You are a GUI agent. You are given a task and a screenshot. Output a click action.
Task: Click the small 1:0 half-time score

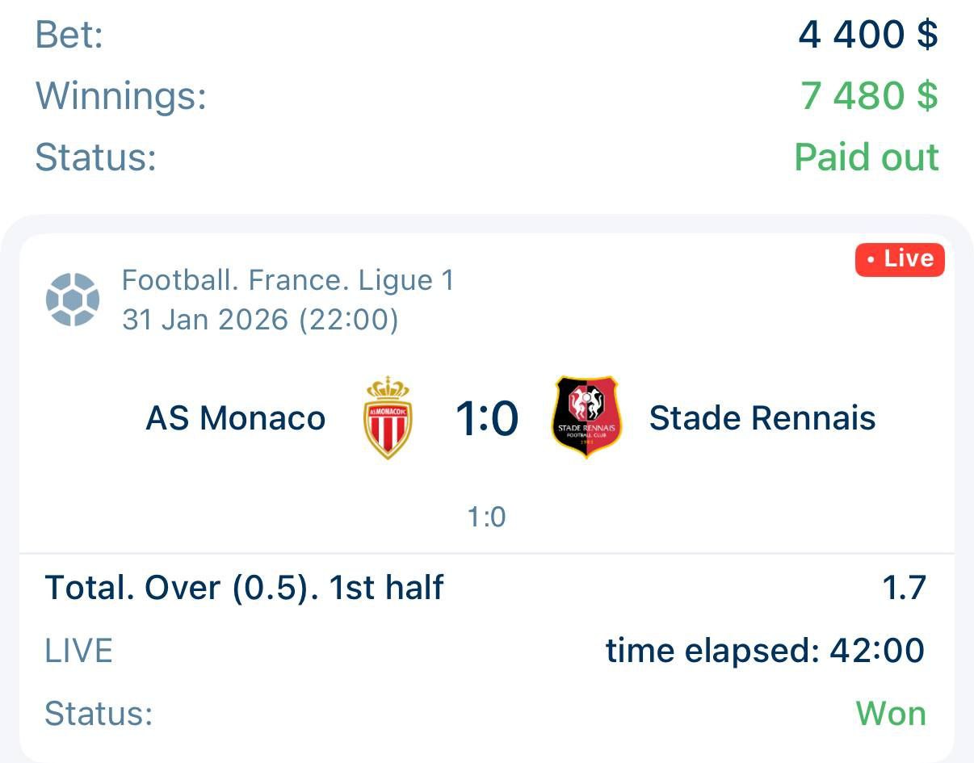pyautogui.click(x=486, y=517)
